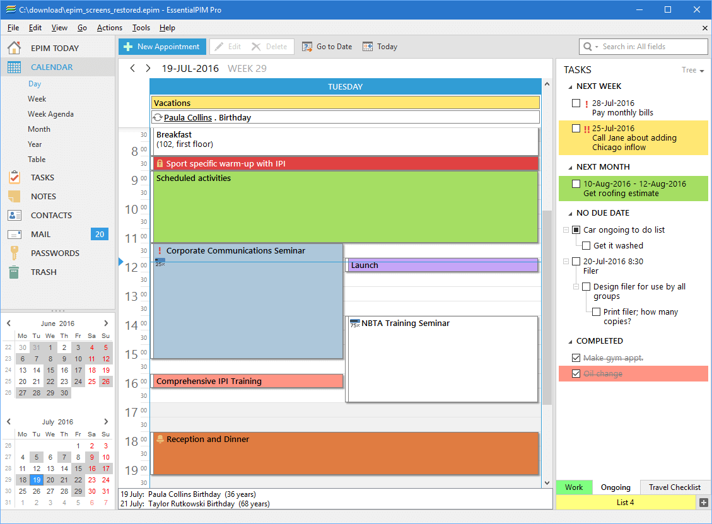
Task: Switch to the Travel Checklist tab
Action: coord(674,487)
